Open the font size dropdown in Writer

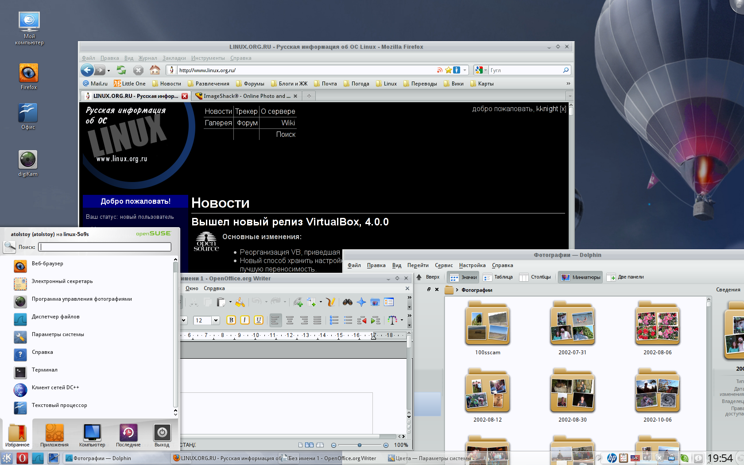click(216, 320)
